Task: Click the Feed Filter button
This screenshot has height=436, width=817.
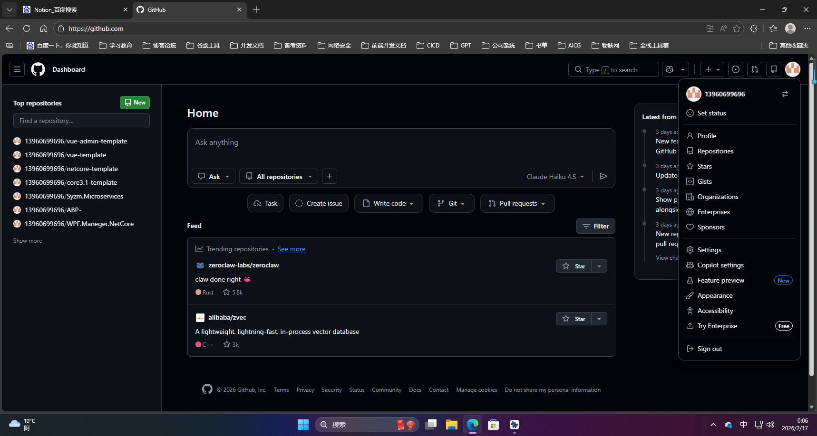Action: click(596, 226)
